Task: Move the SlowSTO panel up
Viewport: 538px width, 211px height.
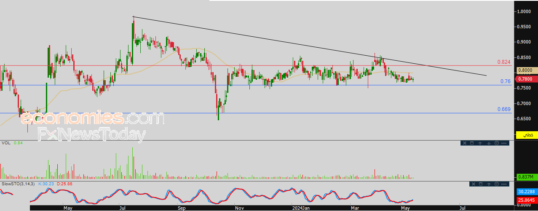Action: pyautogui.click(x=489, y=184)
